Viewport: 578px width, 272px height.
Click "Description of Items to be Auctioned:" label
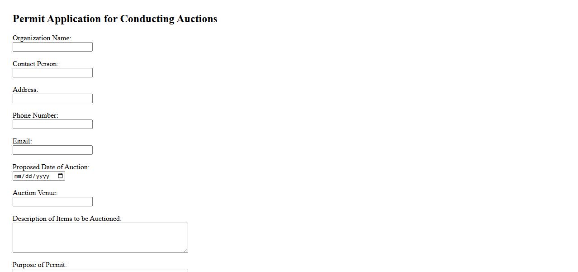[x=67, y=219]
